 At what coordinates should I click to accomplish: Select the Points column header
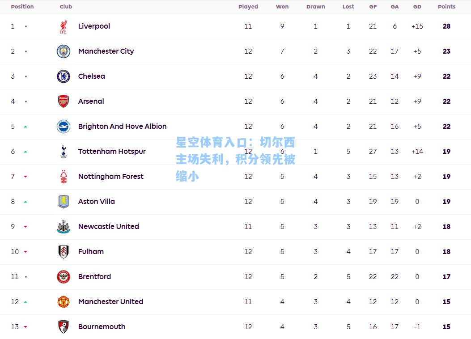click(x=446, y=7)
